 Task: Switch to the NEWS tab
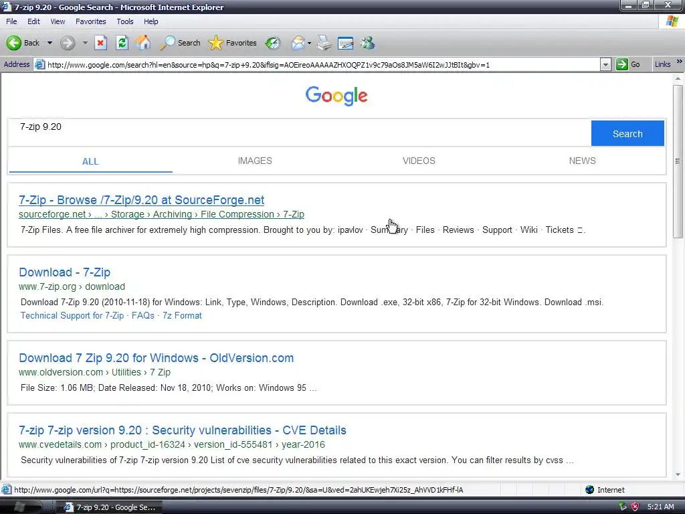click(x=583, y=161)
